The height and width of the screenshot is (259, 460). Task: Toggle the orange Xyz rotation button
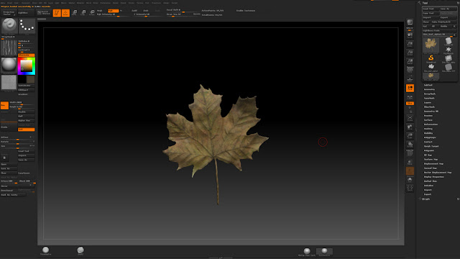pos(410,103)
